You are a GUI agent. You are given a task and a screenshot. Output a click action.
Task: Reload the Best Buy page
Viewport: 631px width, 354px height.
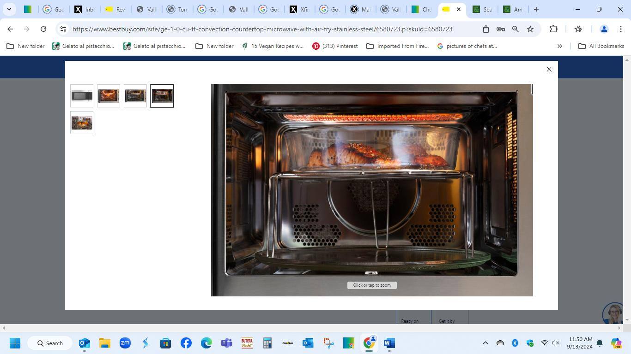tap(43, 29)
